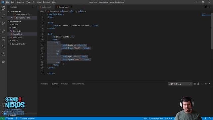Open the Selection menu

(x=20, y=2)
